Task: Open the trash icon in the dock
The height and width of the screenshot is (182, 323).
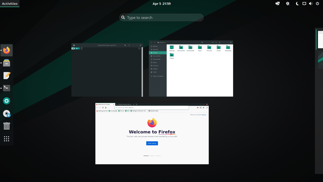Action: point(6,126)
